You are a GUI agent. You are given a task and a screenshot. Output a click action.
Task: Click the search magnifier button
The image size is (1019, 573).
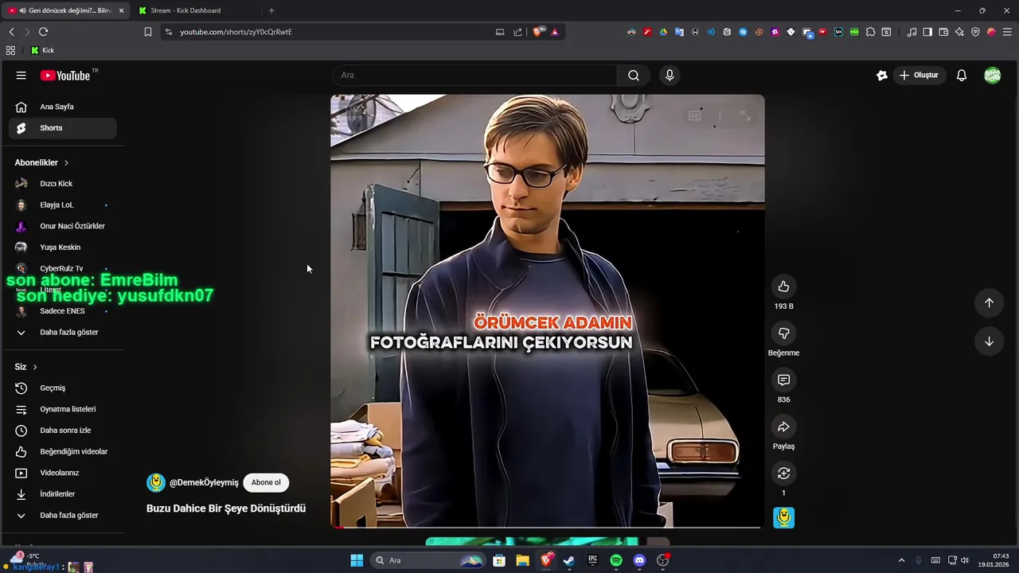tap(633, 76)
